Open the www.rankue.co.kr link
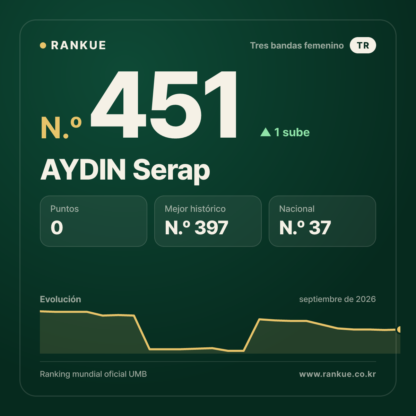This screenshot has height=416, width=416. (x=337, y=374)
